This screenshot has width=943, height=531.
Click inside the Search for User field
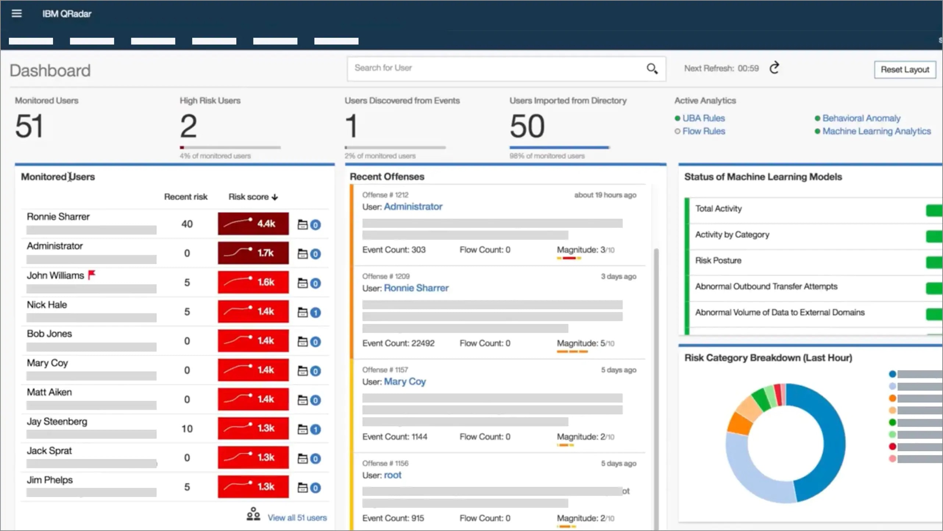478,68
